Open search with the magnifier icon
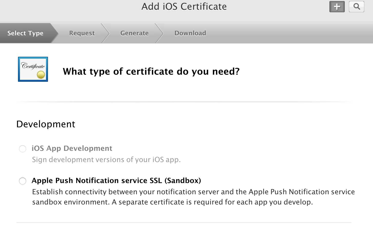Viewport: 373px width, 227px height. click(x=356, y=7)
